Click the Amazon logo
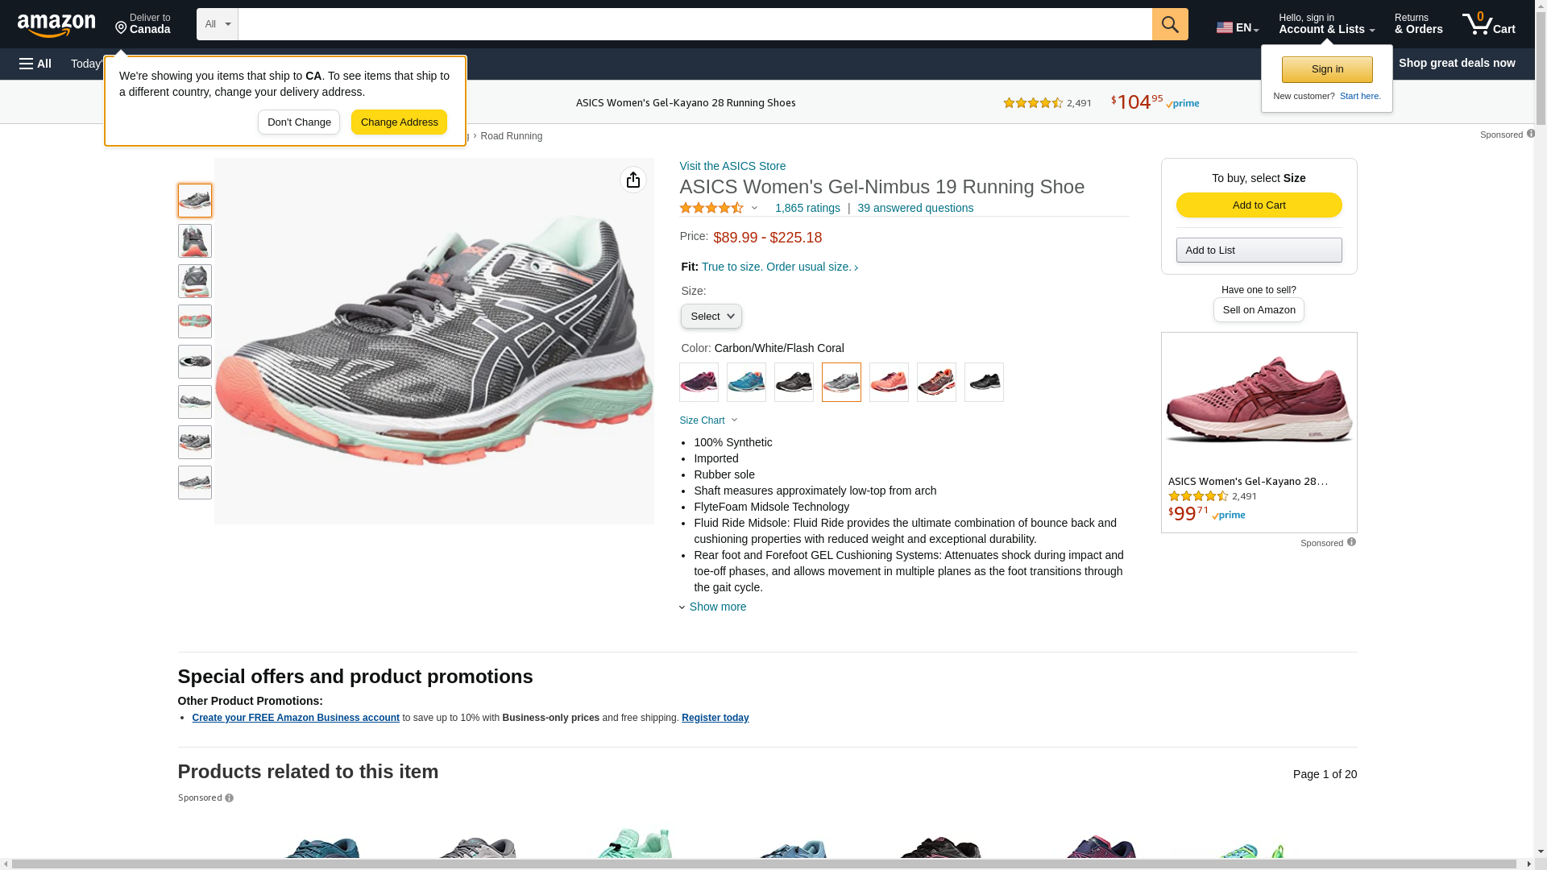 pyautogui.click(x=56, y=25)
